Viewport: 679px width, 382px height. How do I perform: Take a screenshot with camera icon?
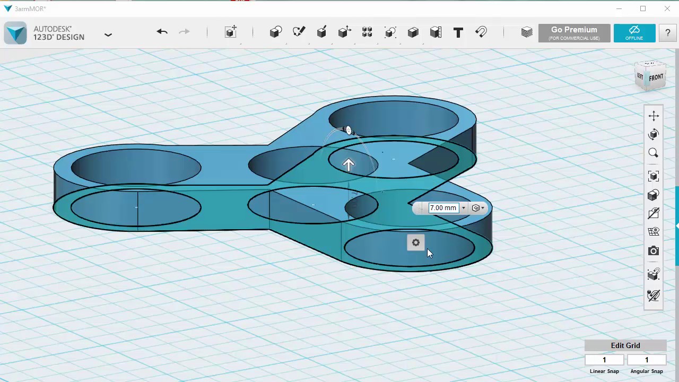pos(654,250)
